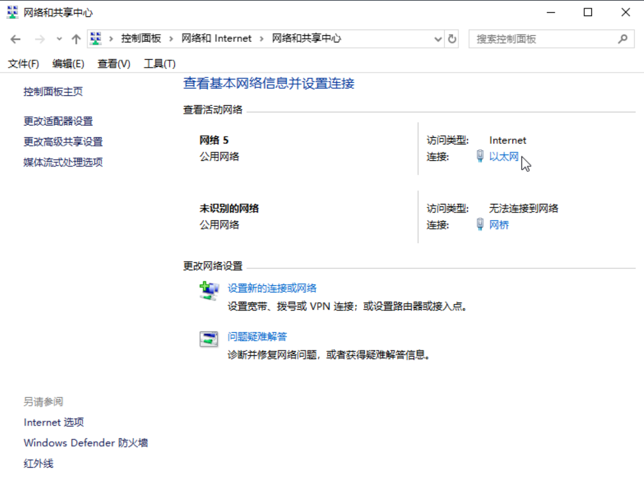Click 网络和共享中心 breadcrumb
Screen dimensions: 644x486
306,39
